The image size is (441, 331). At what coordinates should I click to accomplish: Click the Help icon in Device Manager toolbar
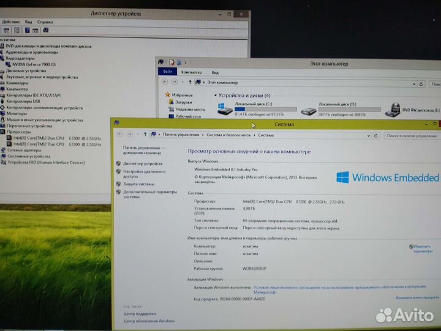pos(29,29)
